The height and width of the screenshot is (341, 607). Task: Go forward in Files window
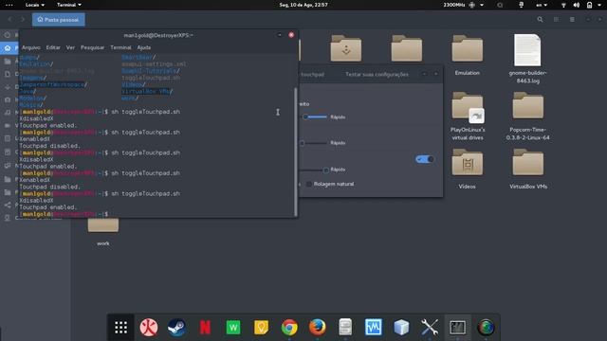point(23,19)
